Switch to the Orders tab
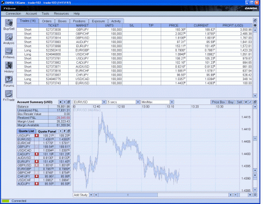The height and width of the screenshot is (204, 263). coord(47,21)
